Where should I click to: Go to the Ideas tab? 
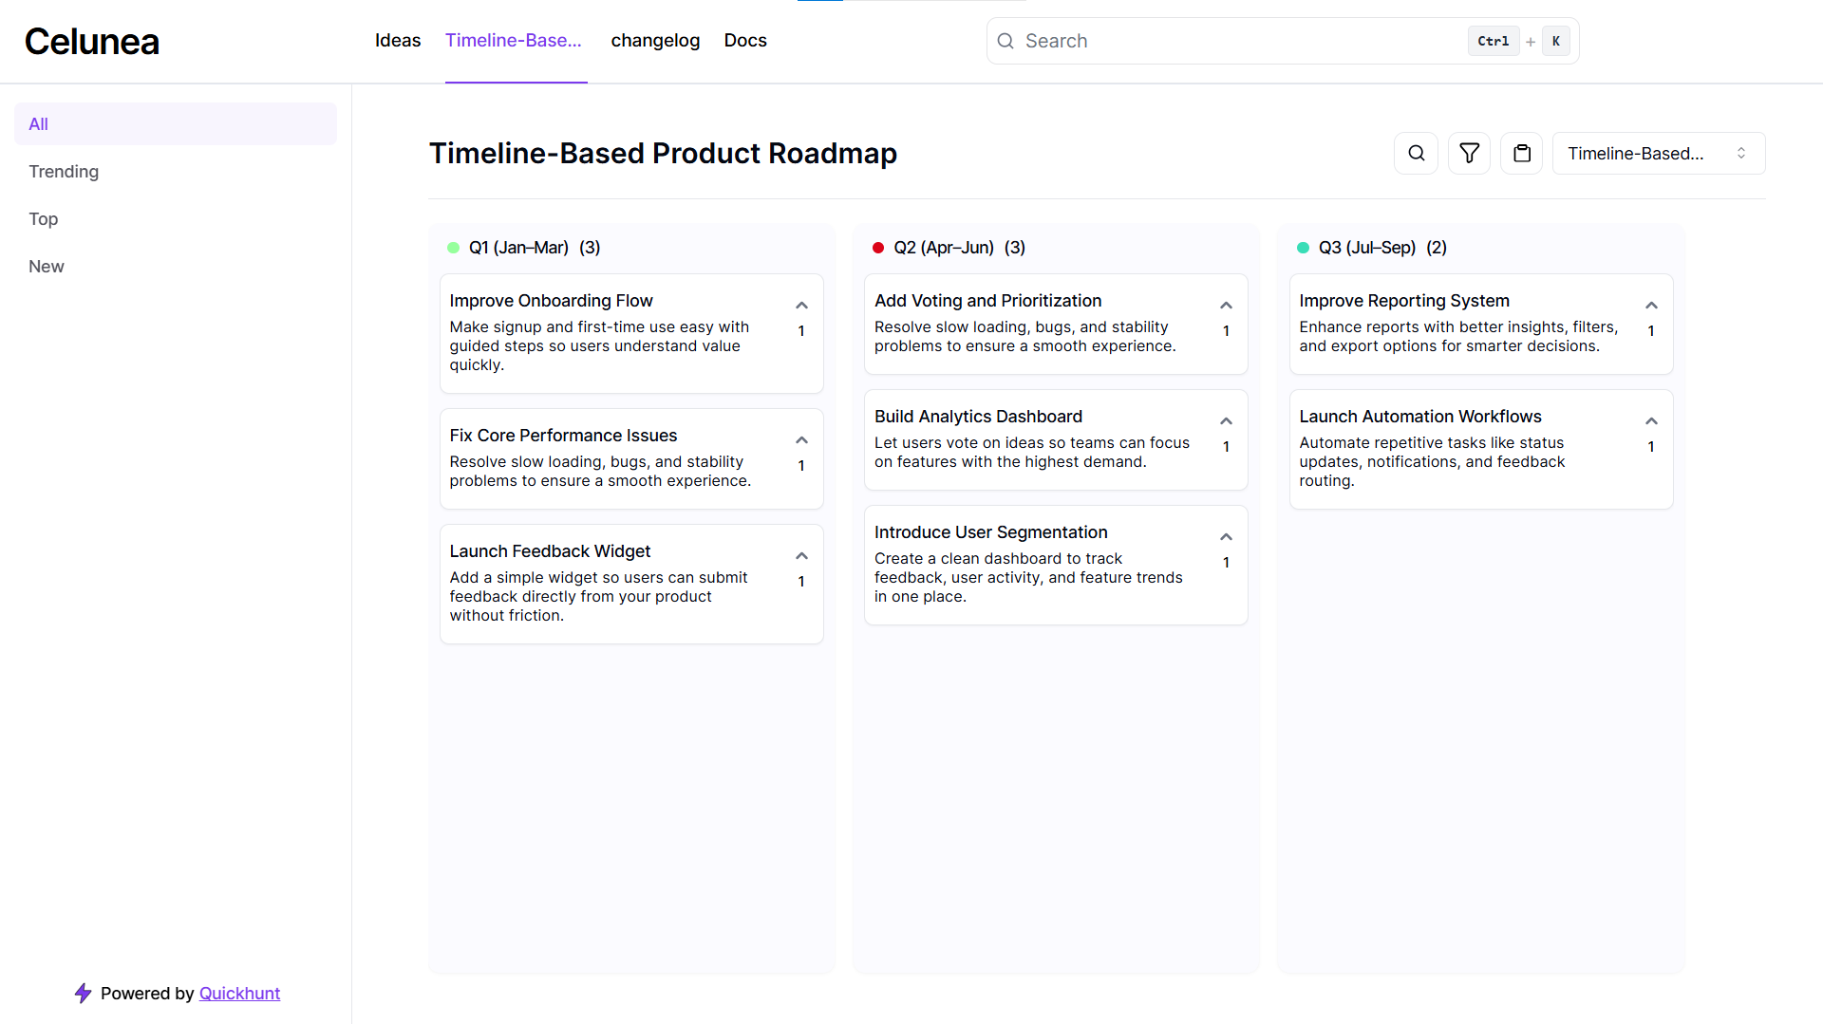397,41
